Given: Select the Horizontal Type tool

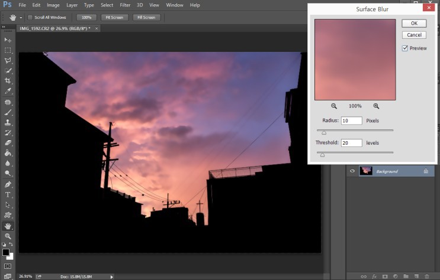Looking at the screenshot, I should click(x=8, y=194).
